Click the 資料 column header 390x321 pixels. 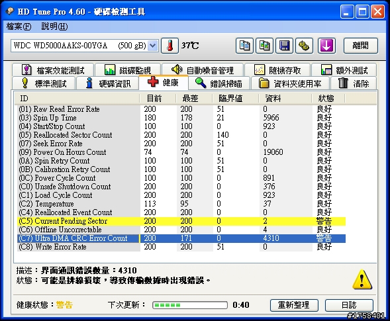[x=285, y=99]
